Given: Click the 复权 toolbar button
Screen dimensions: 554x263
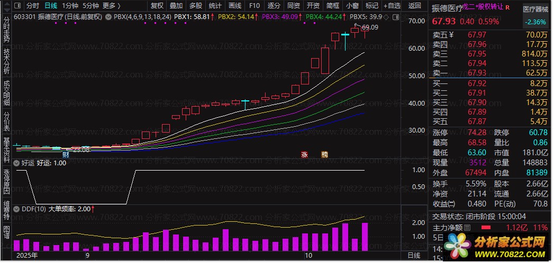Looking at the screenshot, I should click(157, 6).
